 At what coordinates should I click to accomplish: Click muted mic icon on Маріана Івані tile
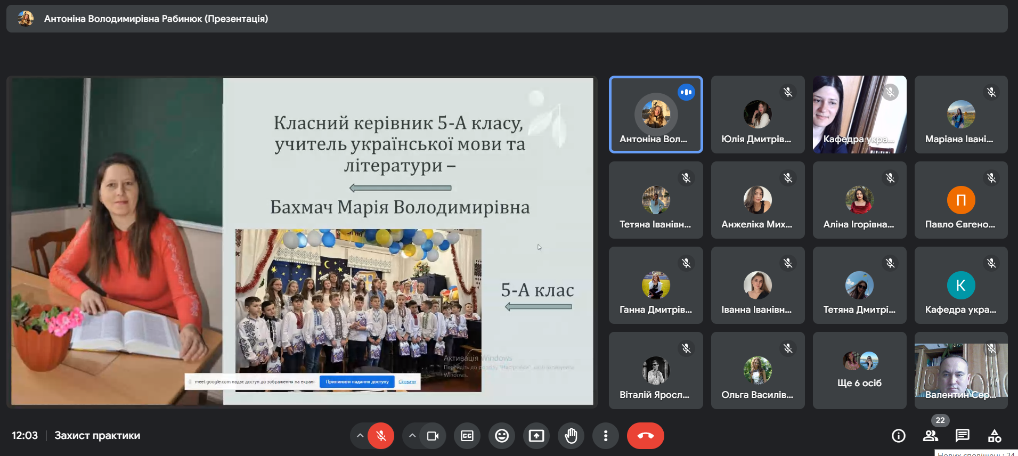click(x=991, y=92)
